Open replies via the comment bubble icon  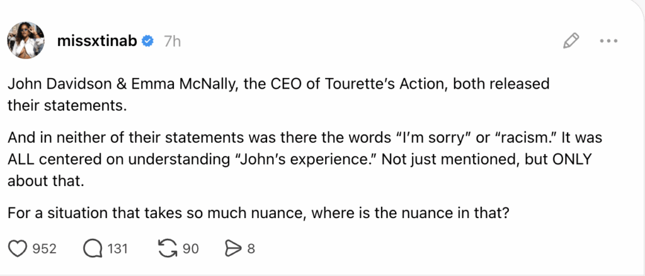93,249
